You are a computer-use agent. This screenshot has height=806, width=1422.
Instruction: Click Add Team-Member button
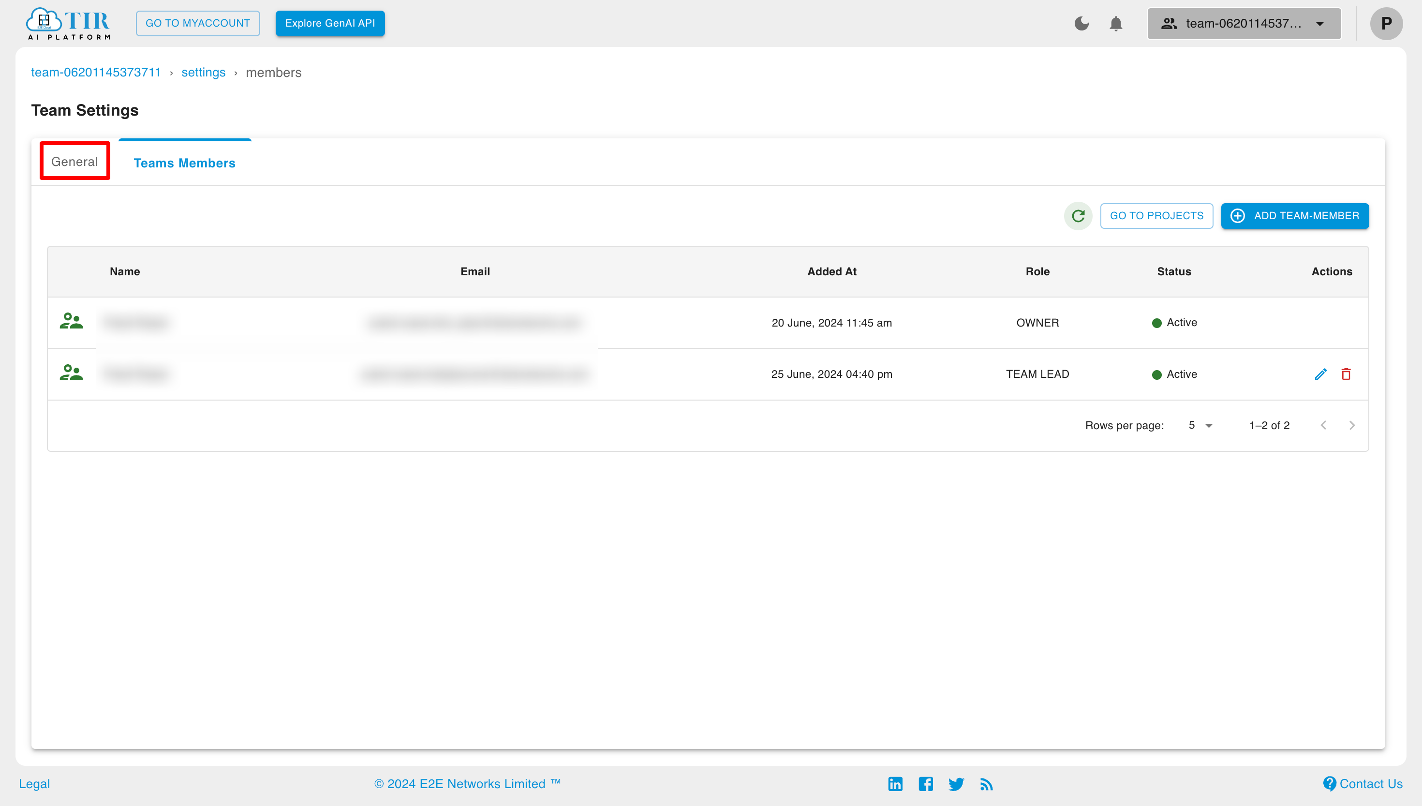coord(1295,216)
